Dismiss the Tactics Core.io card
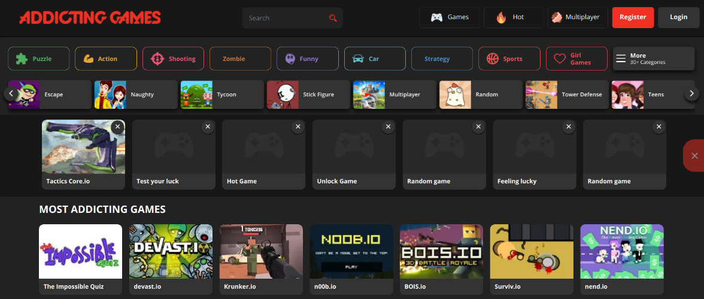Viewport: 704px width, 299px height. coord(117,127)
